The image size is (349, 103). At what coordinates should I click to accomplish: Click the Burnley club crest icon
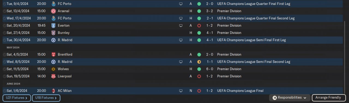(53, 33)
